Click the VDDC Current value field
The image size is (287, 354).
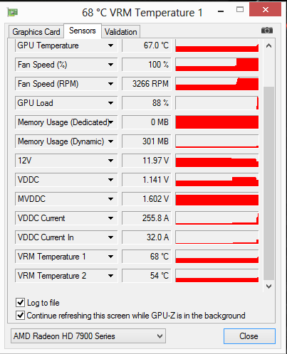[x=147, y=218]
